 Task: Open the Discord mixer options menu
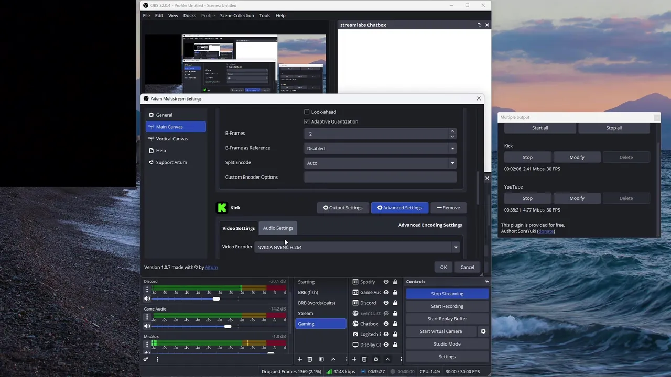pos(147,290)
